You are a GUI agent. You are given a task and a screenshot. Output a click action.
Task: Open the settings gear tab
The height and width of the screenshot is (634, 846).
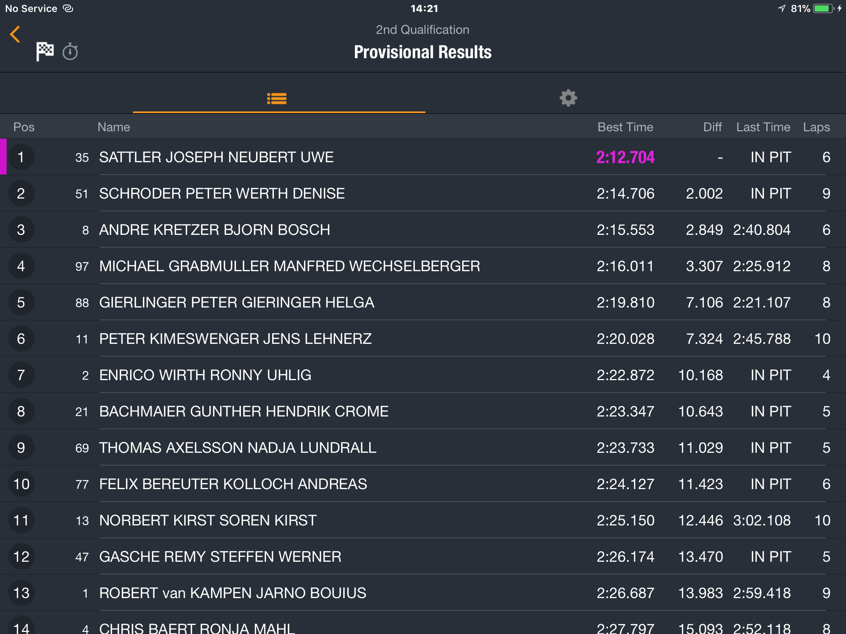(568, 98)
